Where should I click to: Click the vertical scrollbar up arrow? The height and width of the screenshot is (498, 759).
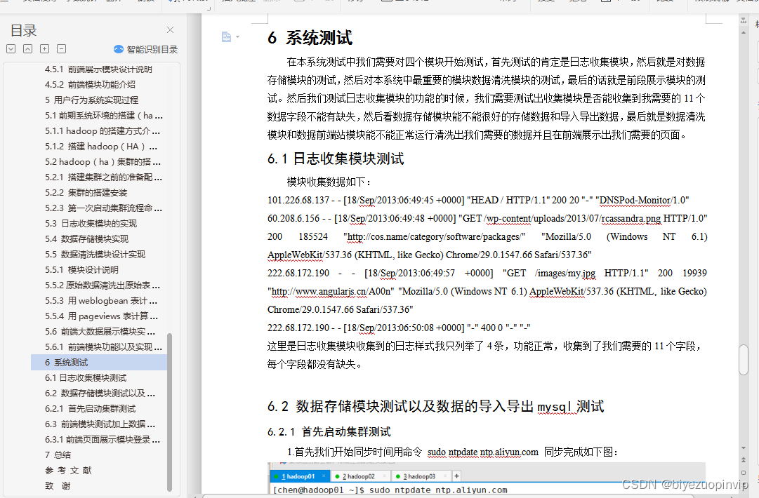coord(744,33)
